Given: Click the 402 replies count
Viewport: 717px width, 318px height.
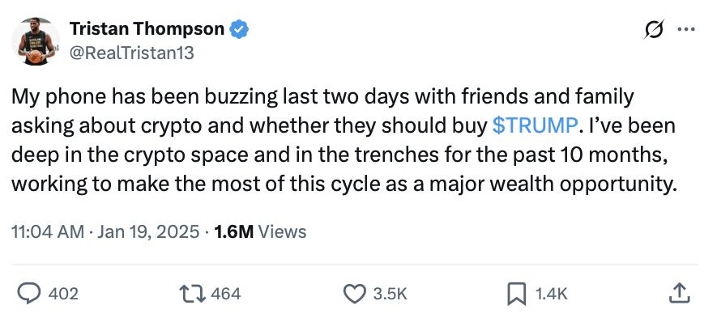Looking at the screenshot, I should (x=63, y=294).
